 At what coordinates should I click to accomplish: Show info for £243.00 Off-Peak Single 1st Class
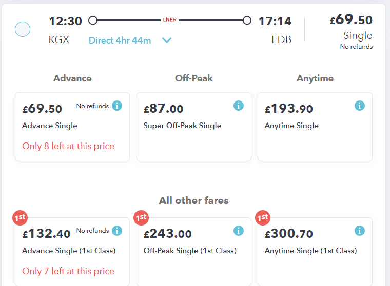click(x=238, y=231)
